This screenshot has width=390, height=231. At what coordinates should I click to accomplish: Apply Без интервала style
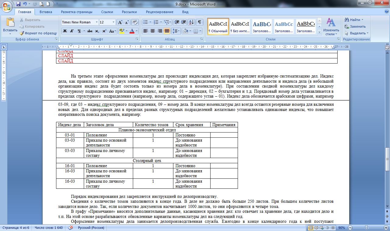pos(240,26)
